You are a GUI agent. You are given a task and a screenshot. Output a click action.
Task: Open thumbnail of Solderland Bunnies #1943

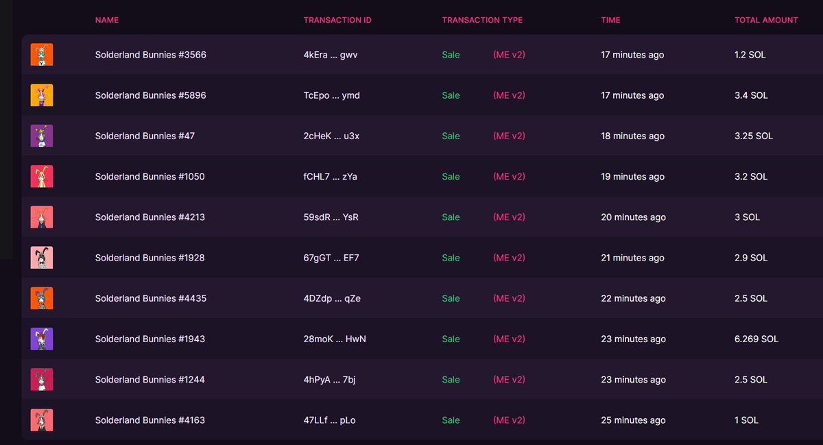(42, 339)
